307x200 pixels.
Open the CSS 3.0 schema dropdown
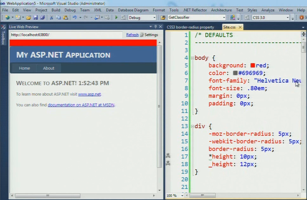pyautogui.click(x=288, y=18)
